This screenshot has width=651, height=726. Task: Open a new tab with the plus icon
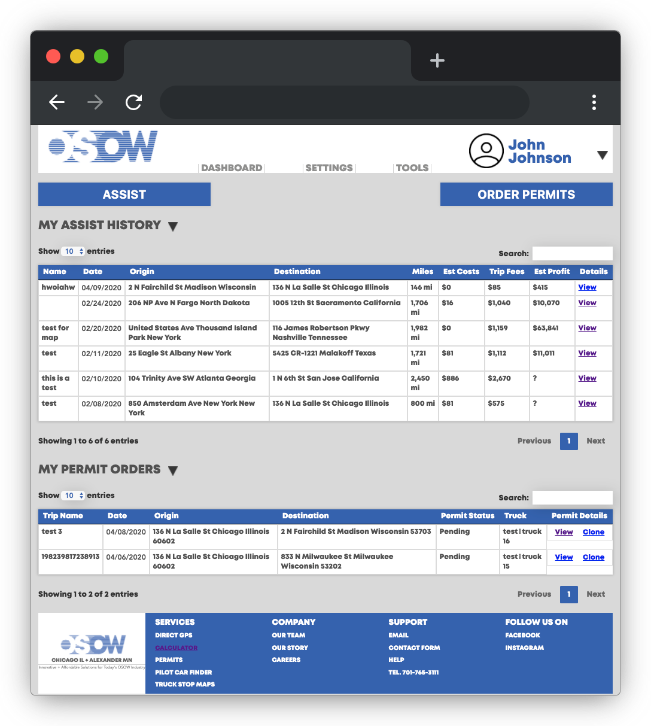[437, 60]
